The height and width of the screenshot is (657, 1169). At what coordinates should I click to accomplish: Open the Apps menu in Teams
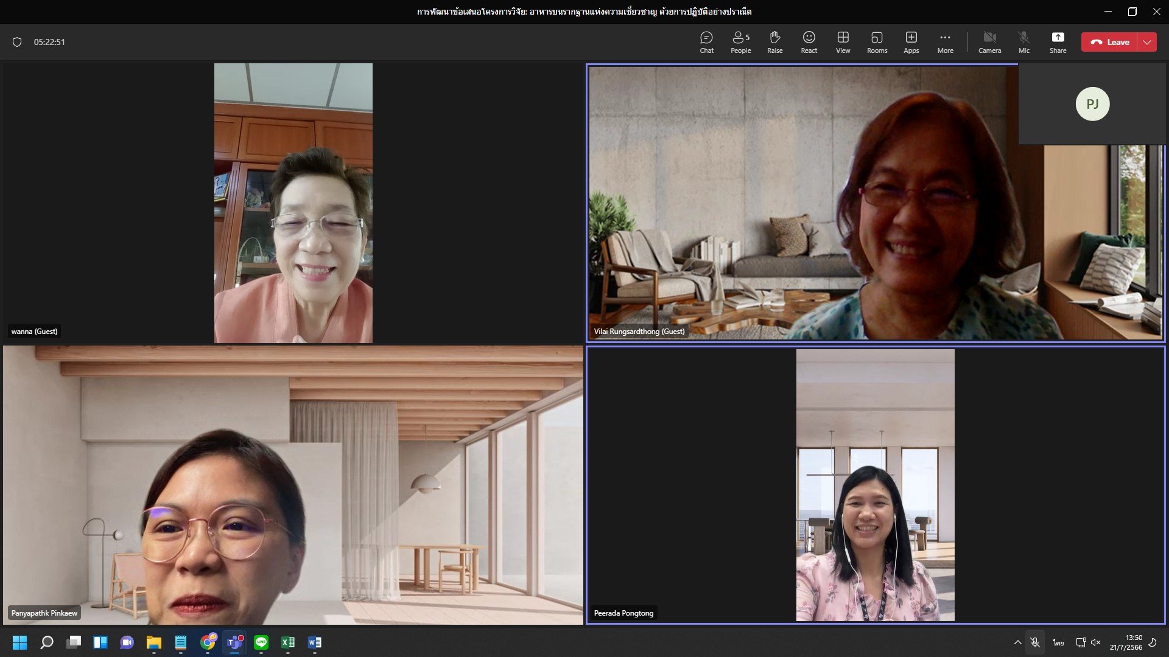(x=911, y=42)
